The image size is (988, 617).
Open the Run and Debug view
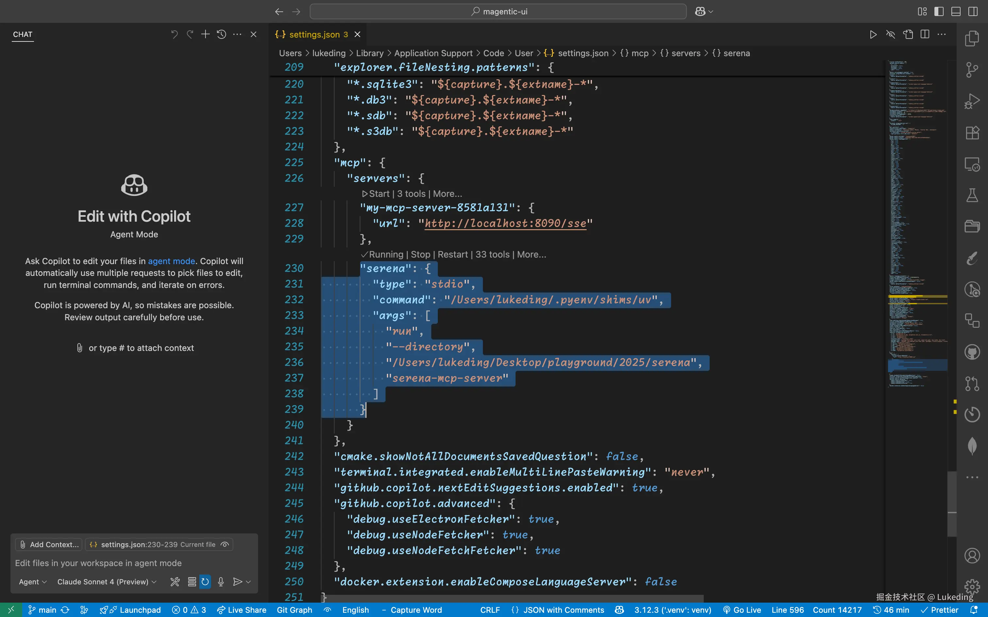tap(972, 101)
